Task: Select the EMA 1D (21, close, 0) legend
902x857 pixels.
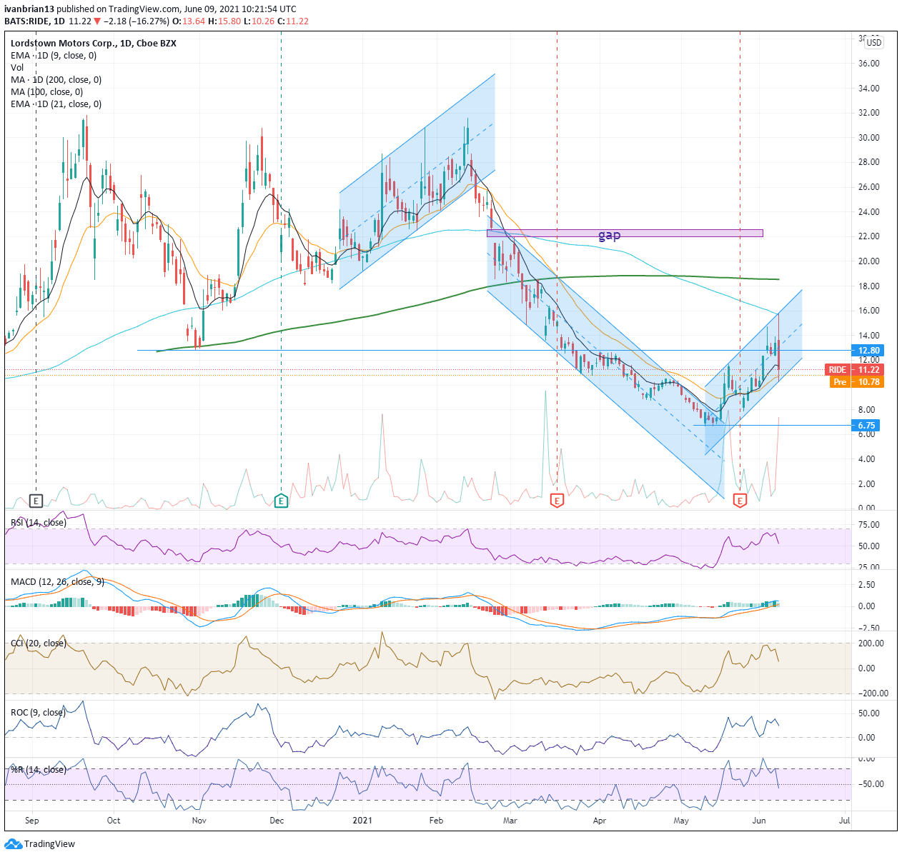Action: tap(56, 104)
